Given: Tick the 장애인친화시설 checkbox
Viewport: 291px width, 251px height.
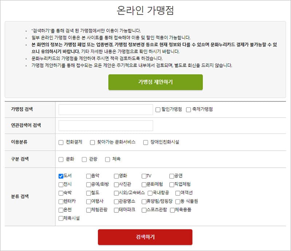Looking at the screenshot, I should tap(145, 142).
